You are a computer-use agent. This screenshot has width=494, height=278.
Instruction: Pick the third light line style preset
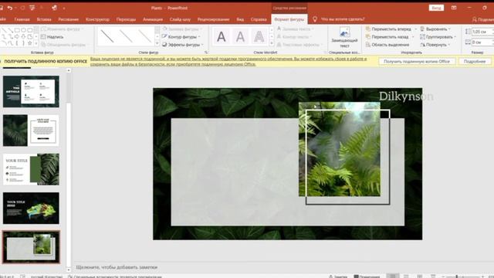[x=145, y=36]
